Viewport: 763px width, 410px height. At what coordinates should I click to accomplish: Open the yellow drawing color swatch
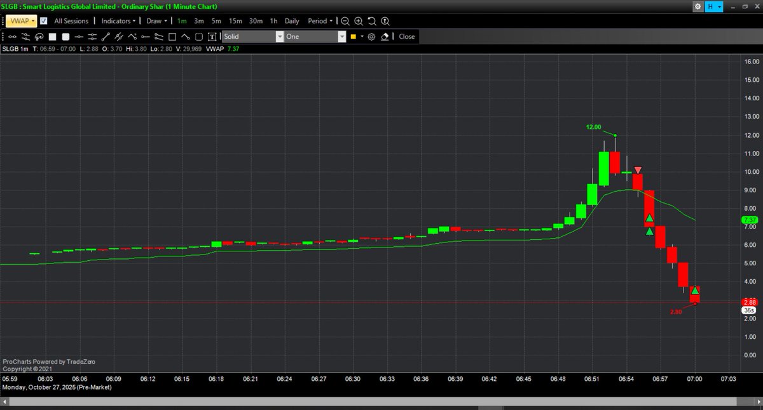click(x=354, y=36)
